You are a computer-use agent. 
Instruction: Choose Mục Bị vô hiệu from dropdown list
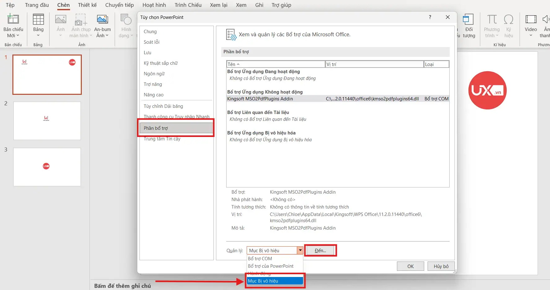coord(275,281)
